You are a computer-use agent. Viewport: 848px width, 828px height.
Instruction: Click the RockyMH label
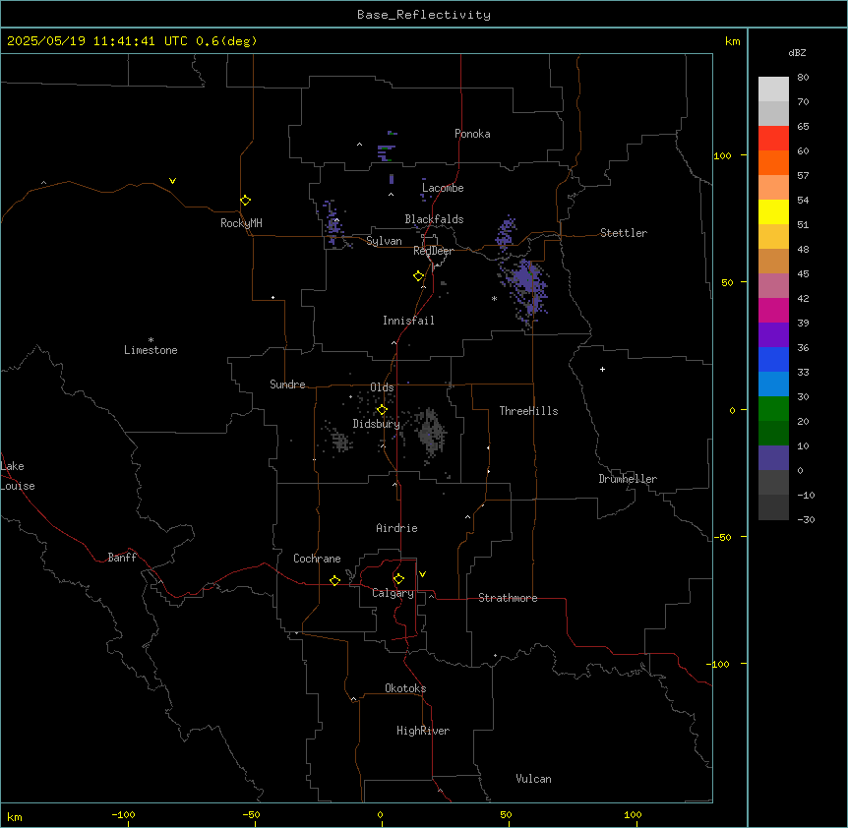(241, 223)
